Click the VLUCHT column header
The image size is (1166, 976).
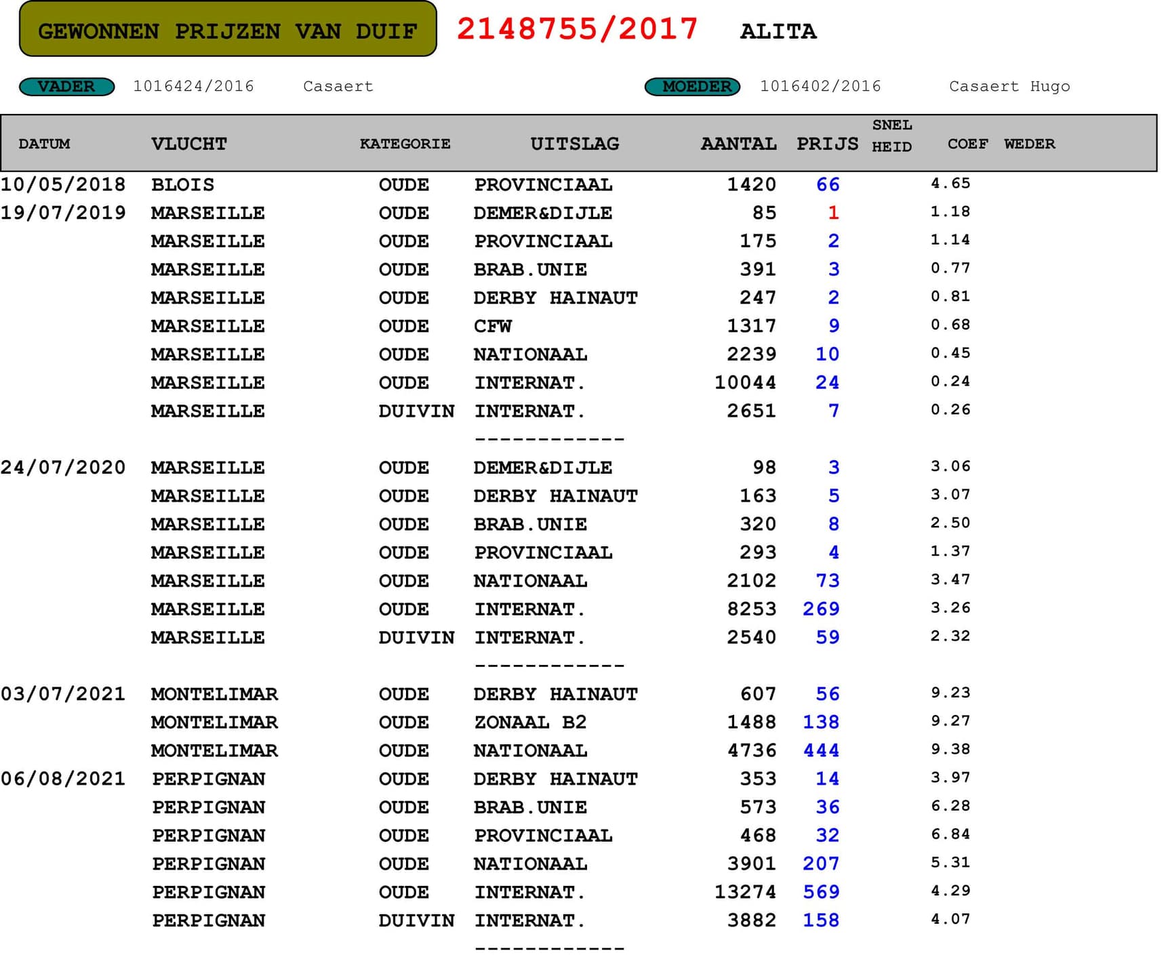[188, 144]
